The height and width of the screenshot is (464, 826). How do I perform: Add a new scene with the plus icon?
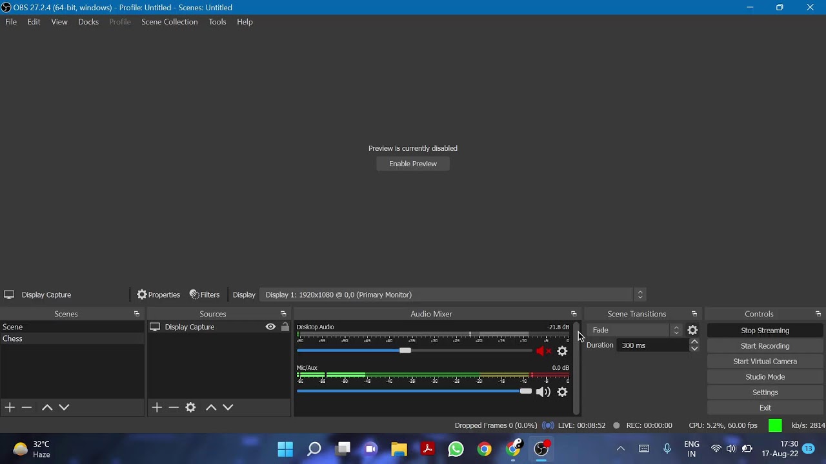[10, 407]
